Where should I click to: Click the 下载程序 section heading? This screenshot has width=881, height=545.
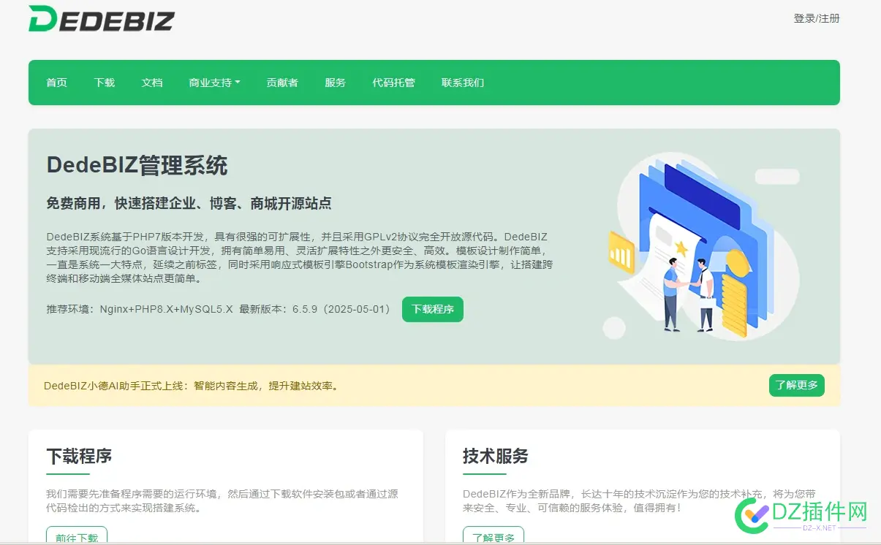pos(79,456)
